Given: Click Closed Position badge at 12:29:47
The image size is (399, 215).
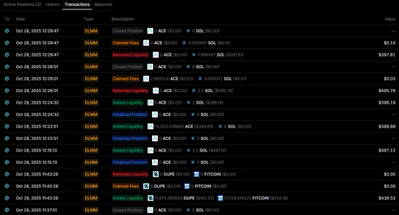Looking at the screenshot, I should point(128,31).
